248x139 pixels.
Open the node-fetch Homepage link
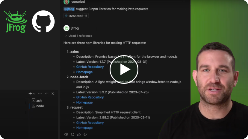84,102
